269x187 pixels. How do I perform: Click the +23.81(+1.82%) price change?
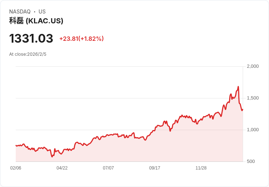click(x=82, y=39)
